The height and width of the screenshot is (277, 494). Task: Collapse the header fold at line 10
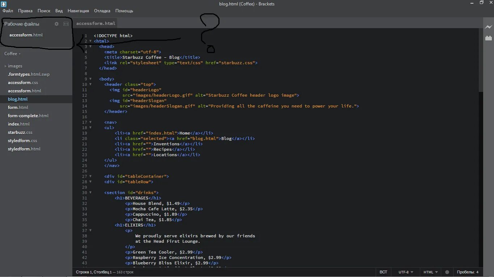(x=90, y=84)
